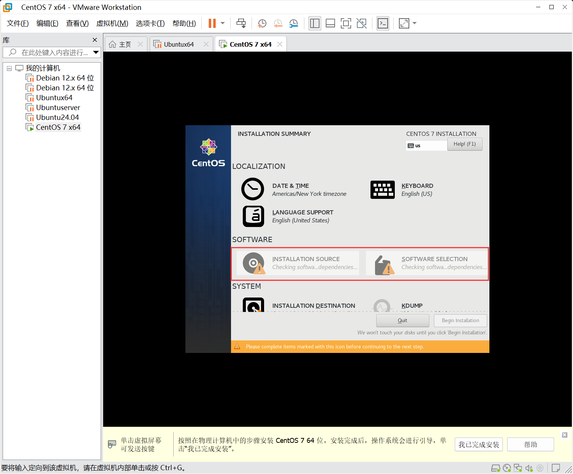Toggle the library sidebar view button
This screenshot has width=573, height=474.
[x=315, y=24]
